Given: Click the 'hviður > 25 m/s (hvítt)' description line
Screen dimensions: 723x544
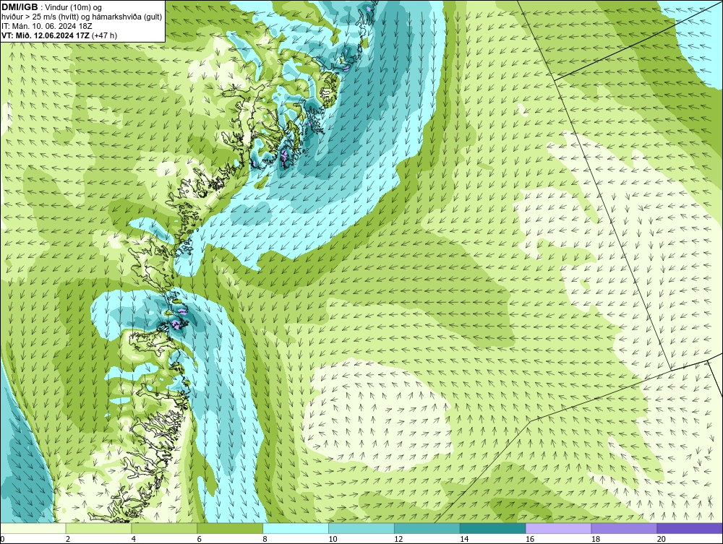Looking at the screenshot, I should [82, 17].
